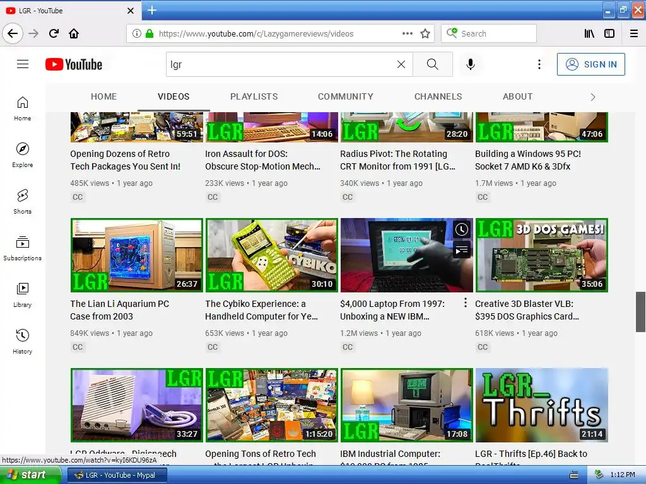Click the page vertical scrollbar thumb
Screen dimensions: 646x484
click(x=640, y=311)
